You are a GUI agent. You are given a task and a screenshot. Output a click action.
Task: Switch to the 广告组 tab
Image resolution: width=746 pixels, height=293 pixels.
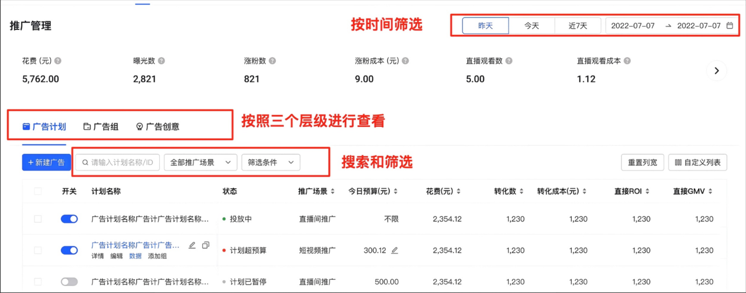[101, 127]
